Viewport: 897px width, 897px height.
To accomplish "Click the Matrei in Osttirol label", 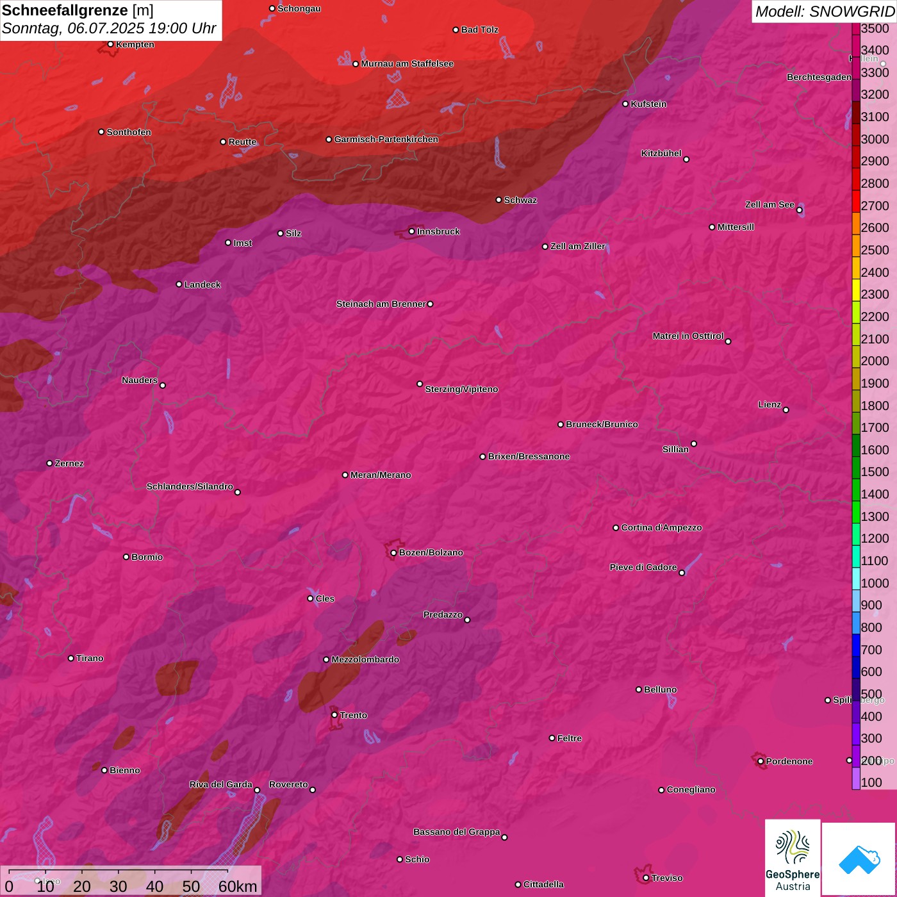I will coord(688,336).
